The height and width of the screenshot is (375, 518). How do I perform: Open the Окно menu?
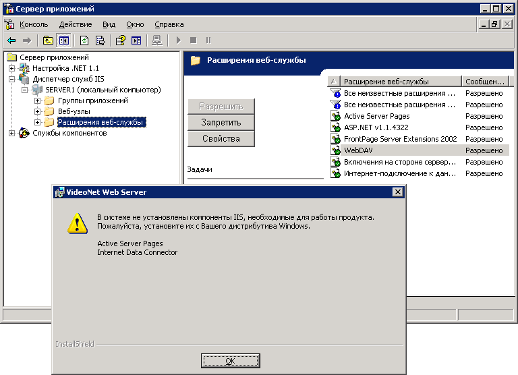click(135, 24)
